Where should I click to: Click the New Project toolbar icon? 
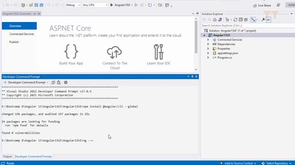click(23, 5)
